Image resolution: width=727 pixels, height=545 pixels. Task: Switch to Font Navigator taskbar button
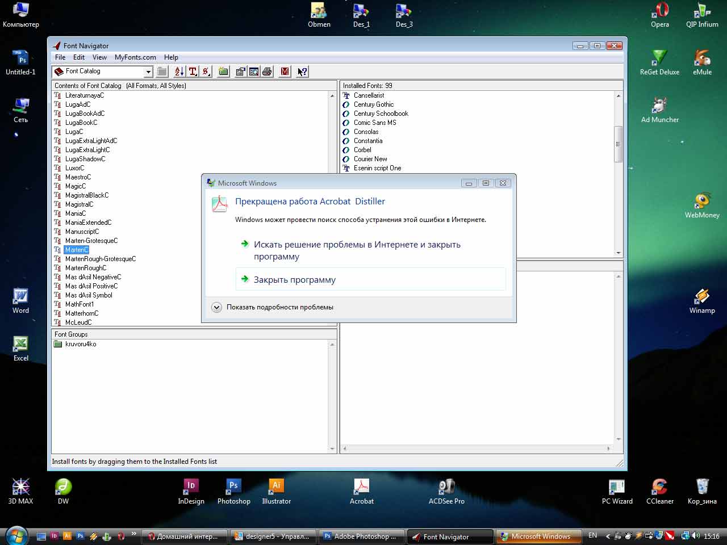(450, 536)
